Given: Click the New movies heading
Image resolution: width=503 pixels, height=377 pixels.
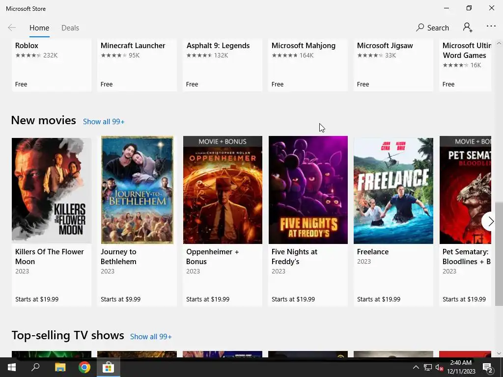Looking at the screenshot, I should point(44,120).
